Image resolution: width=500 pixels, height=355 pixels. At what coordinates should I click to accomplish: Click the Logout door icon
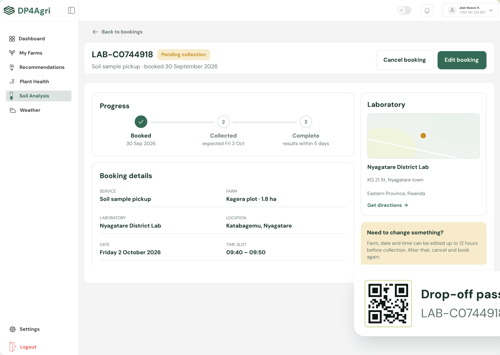13,347
